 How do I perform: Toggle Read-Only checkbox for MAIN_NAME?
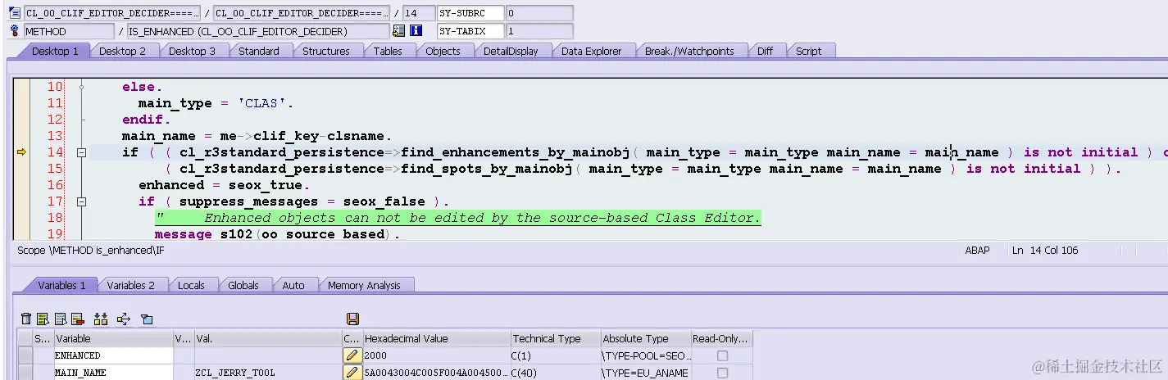coord(722,373)
